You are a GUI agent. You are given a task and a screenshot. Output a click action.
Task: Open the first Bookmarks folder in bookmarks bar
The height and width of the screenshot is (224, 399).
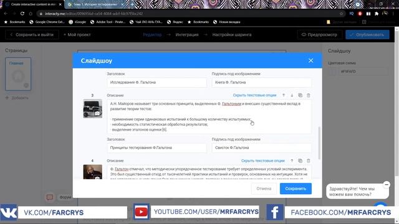pyautogui.click(x=15, y=22)
